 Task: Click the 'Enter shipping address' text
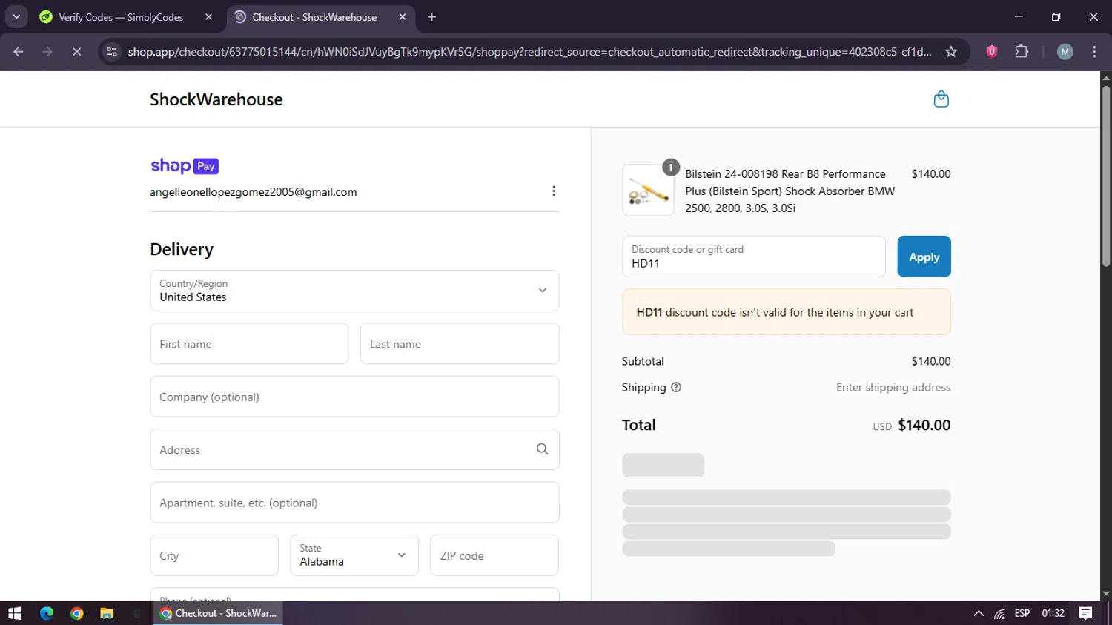(x=893, y=387)
